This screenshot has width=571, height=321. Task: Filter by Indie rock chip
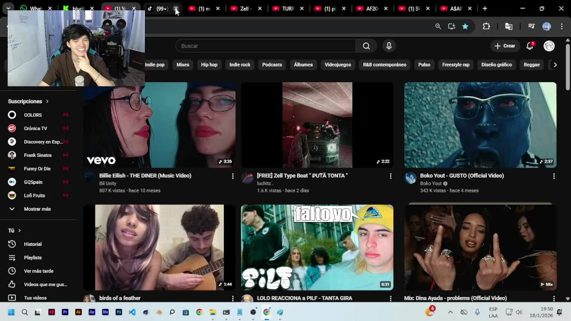pyautogui.click(x=240, y=65)
